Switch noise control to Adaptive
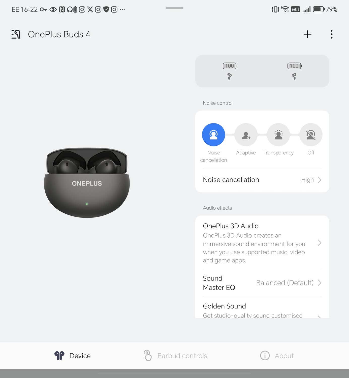The width and height of the screenshot is (349, 378). [x=246, y=135]
